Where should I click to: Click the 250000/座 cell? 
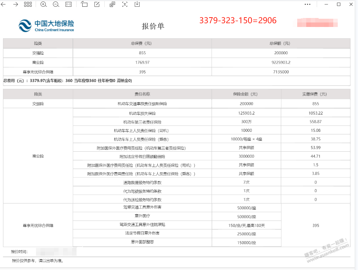click(x=247, y=234)
